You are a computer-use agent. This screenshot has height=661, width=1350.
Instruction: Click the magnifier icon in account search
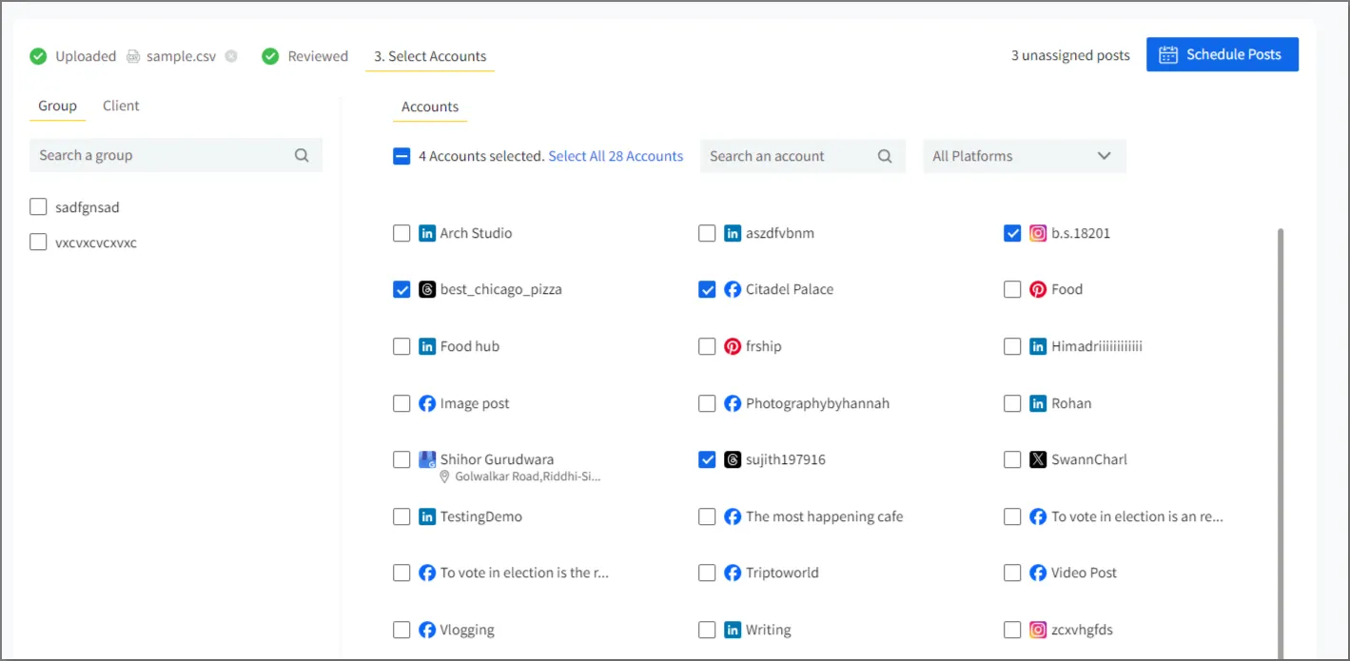[884, 156]
